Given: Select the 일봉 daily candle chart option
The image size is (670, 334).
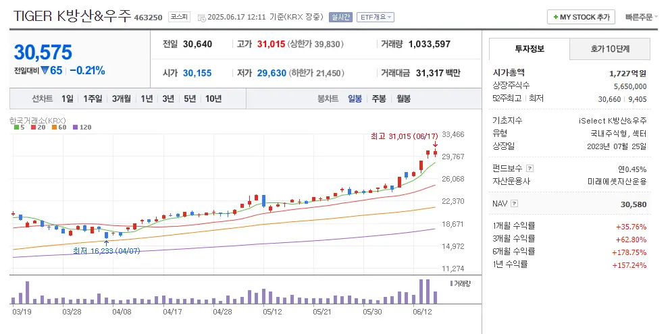Looking at the screenshot, I should coord(355,99).
